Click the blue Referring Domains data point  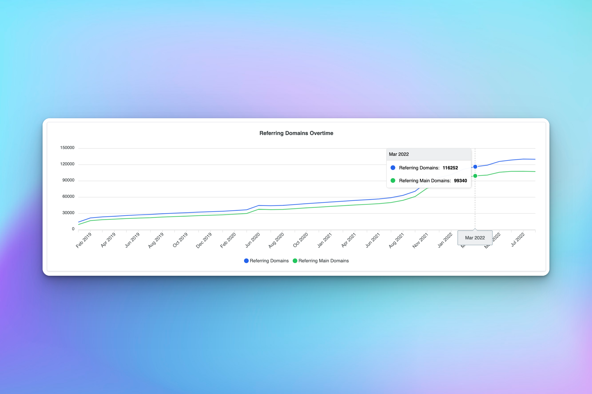(x=475, y=167)
